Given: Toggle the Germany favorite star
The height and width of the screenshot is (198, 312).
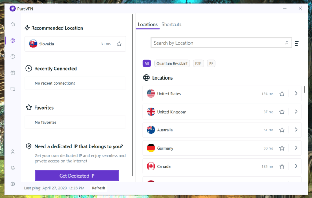Looking at the screenshot, I should pos(282,148).
